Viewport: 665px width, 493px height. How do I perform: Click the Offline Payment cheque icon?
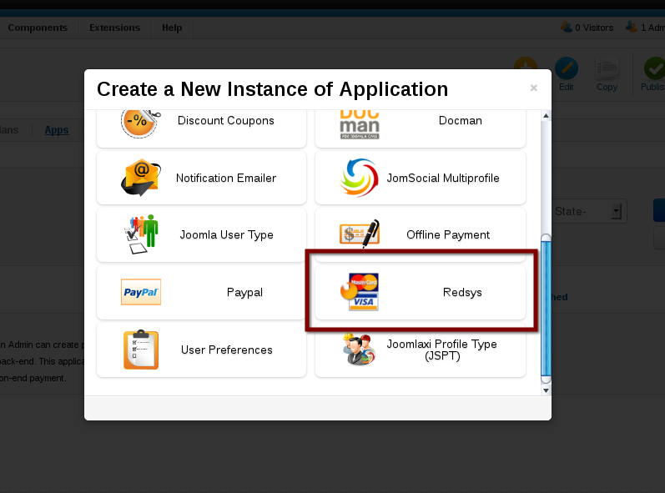[x=360, y=234]
